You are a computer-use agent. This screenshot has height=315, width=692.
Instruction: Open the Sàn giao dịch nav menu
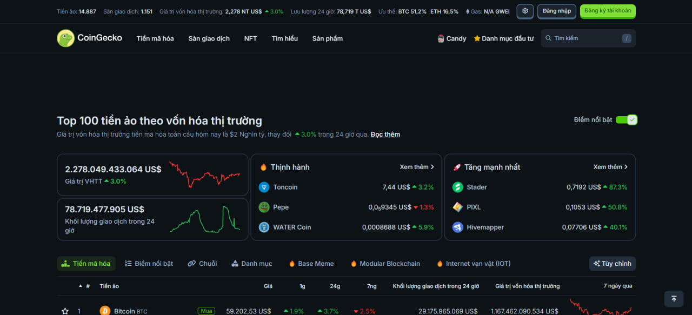pos(209,38)
